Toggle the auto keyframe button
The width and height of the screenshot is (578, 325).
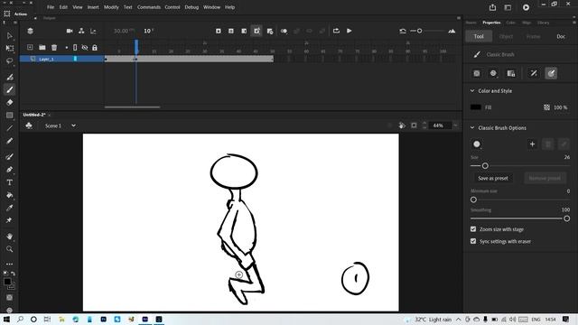click(x=256, y=31)
